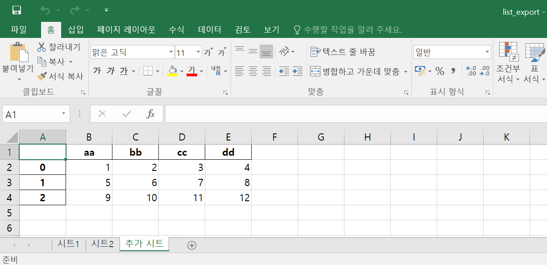Click the Cut (잘라내기) scissors icon
Viewport: 547px width, 265px height.
tap(42, 47)
